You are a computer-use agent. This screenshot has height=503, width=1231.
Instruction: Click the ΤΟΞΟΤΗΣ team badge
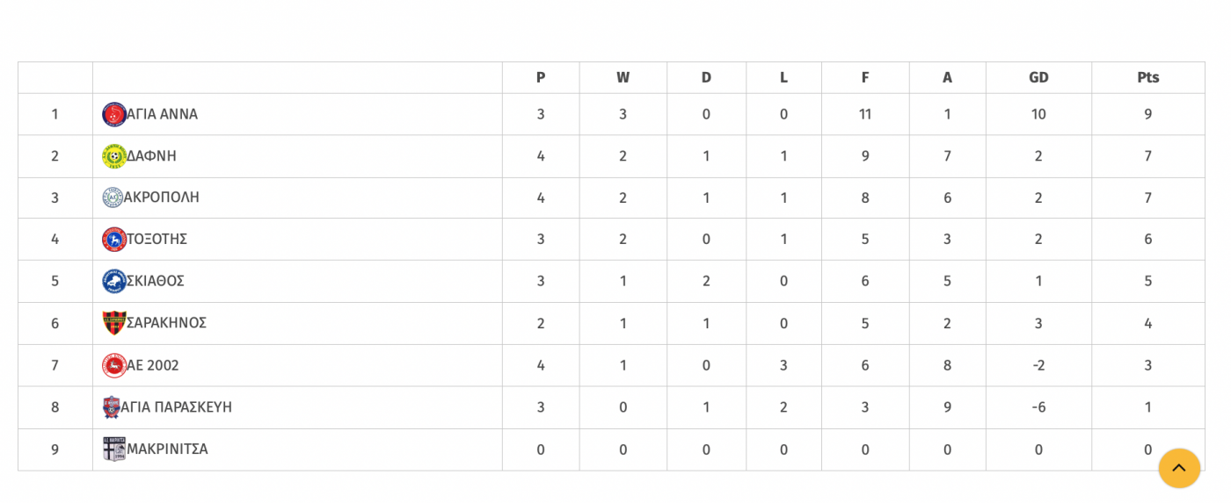[x=114, y=239]
